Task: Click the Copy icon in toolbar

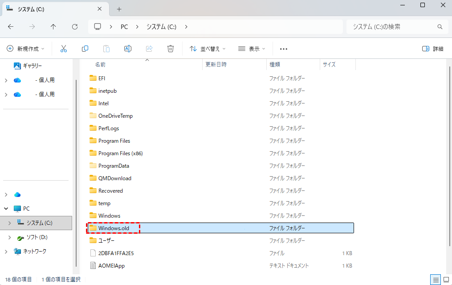Action: (x=85, y=49)
